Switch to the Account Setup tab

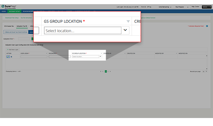click(x=14, y=11)
